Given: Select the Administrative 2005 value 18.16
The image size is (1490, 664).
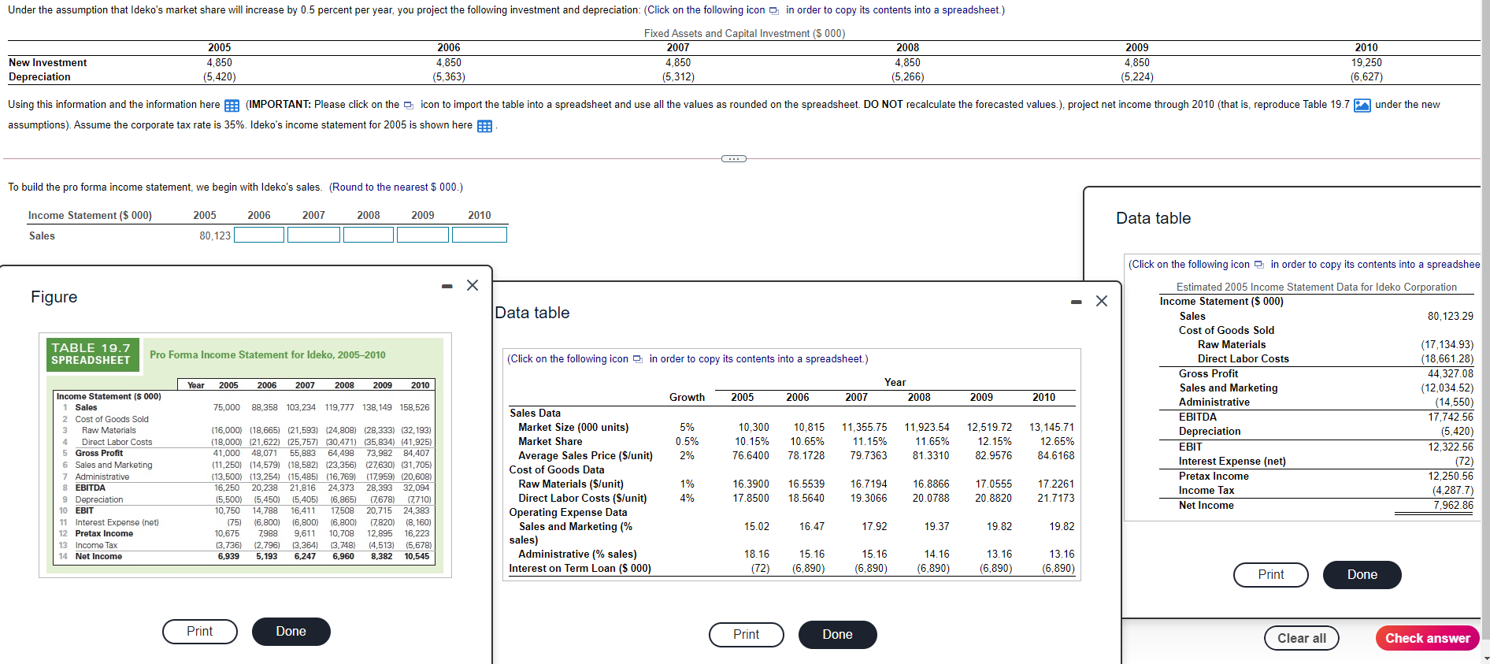Looking at the screenshot, I should pos(757,554).
